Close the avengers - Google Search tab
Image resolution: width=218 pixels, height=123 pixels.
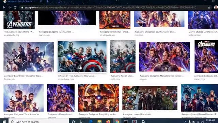41,1
